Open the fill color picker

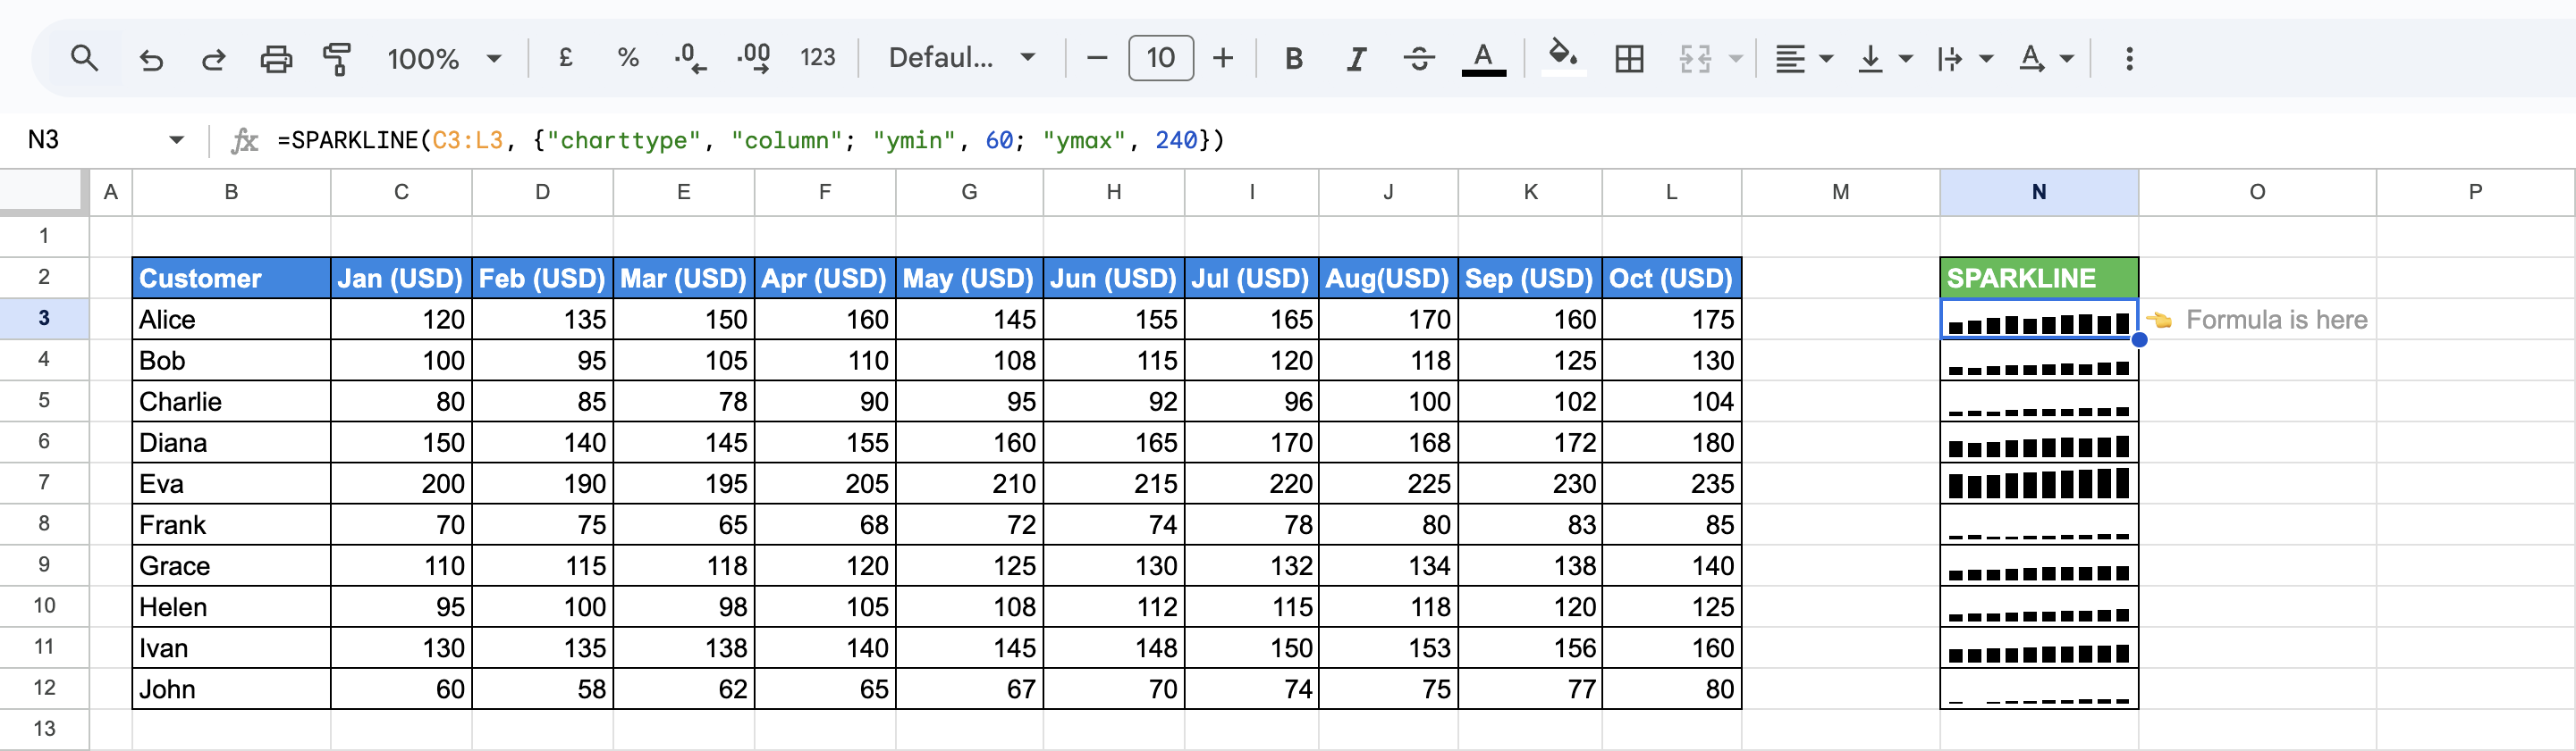pyautogui.click(x=1563, y=58)
